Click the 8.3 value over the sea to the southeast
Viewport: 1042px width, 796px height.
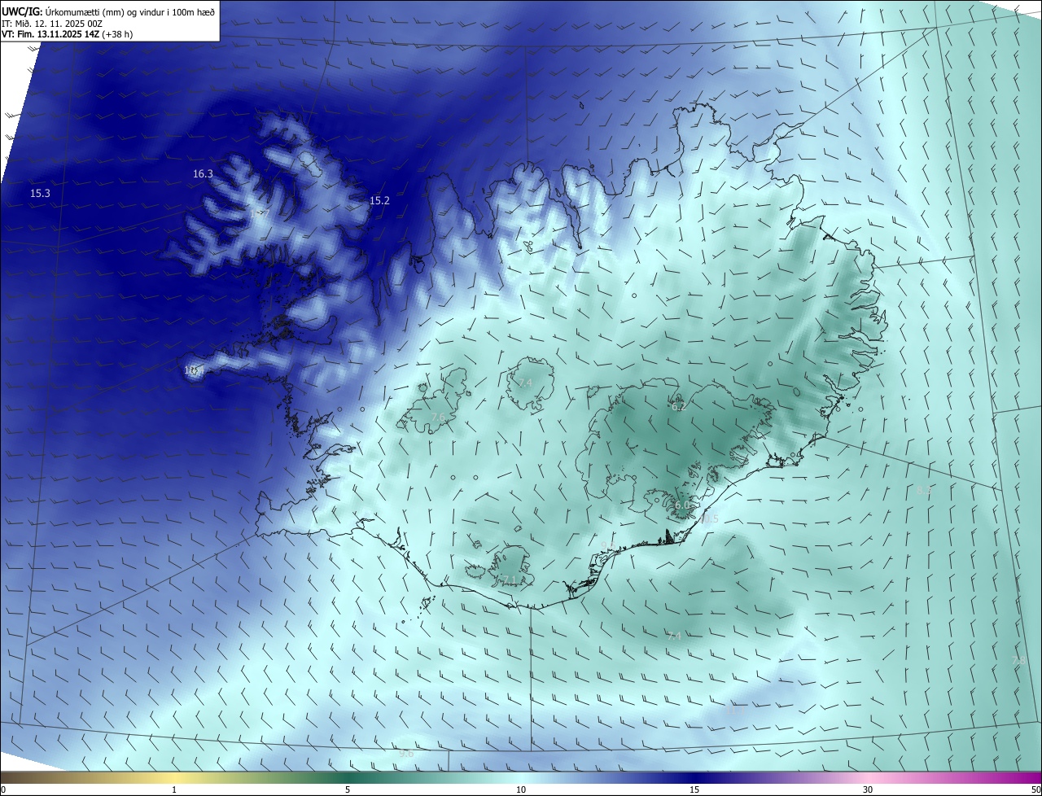[924, 490]
